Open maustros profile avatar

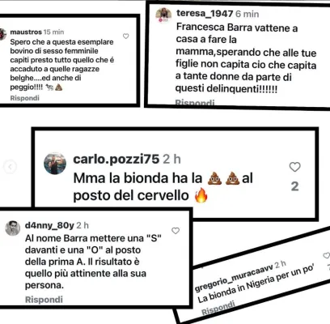2,34
